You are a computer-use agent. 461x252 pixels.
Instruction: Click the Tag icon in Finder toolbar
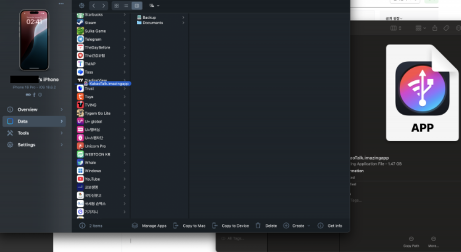tap(446, 28)
